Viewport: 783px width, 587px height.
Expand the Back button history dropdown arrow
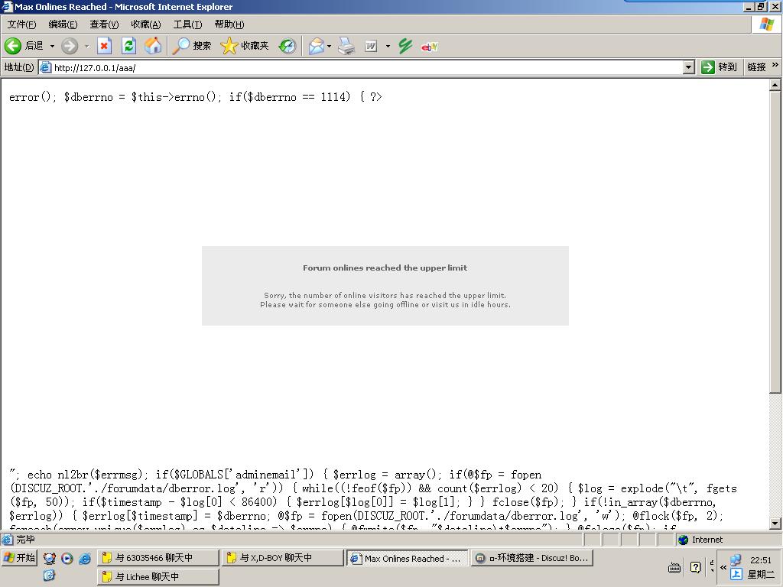[x=52, y=46]
